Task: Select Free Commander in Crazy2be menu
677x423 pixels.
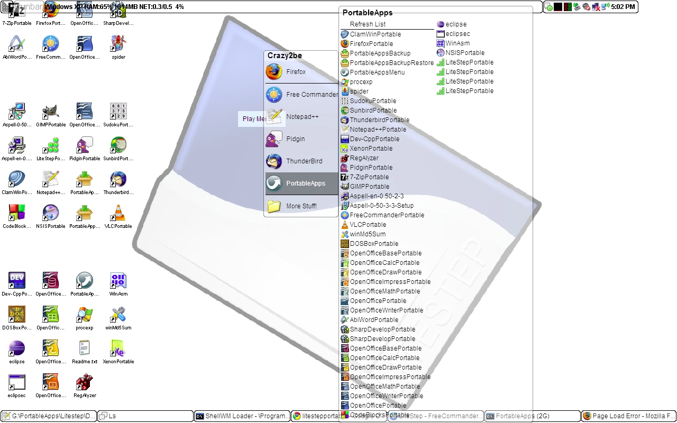Action: 301,95
